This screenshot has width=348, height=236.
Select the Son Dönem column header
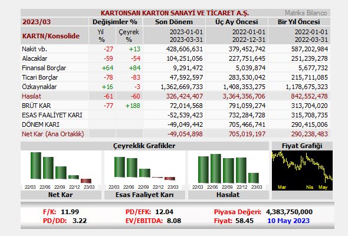click(174, 22)
